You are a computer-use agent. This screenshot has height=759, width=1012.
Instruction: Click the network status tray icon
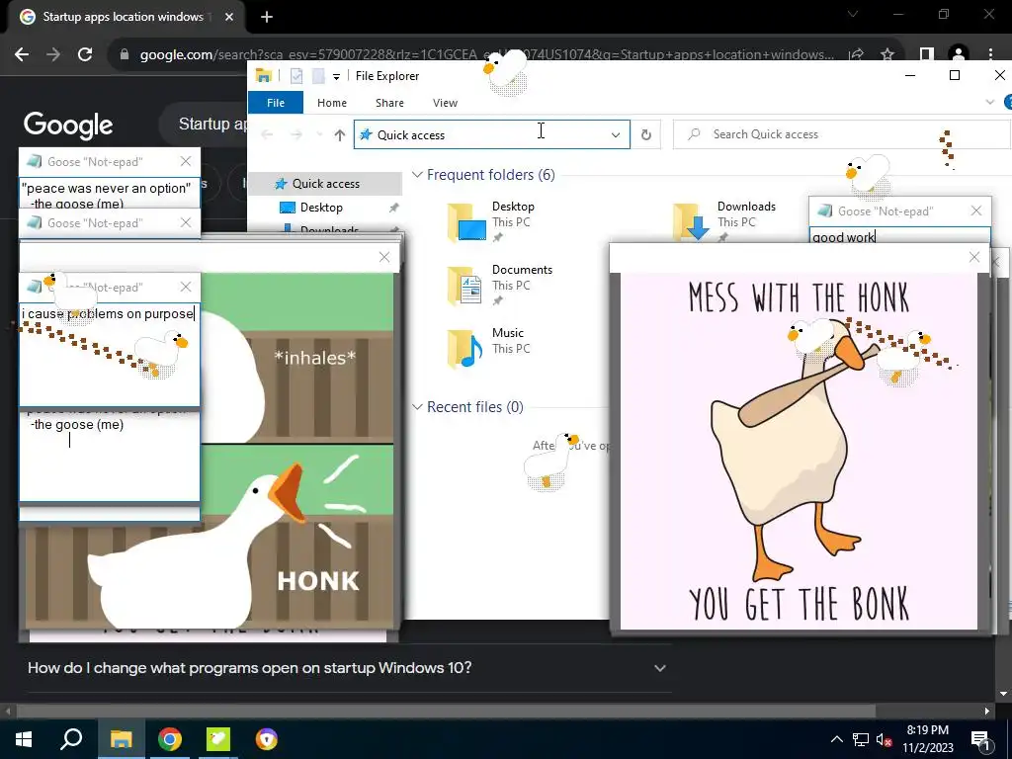(861, 739)
